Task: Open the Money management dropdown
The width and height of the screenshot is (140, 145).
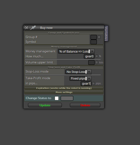Action: click(x=92, y=51)
